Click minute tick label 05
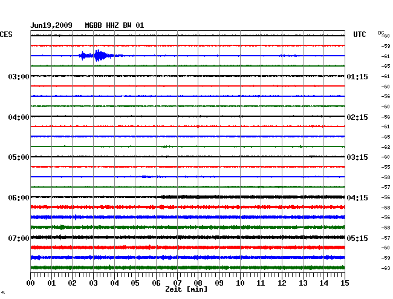393x299 pixels. 135,283
